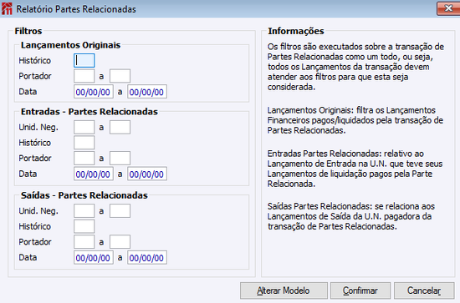The width and height of the screenshot is (460, 303).
Task: Click paragraph starting 'Saídas Partes Relacionadas: se relaciona'
Action: tap(351, 216)
